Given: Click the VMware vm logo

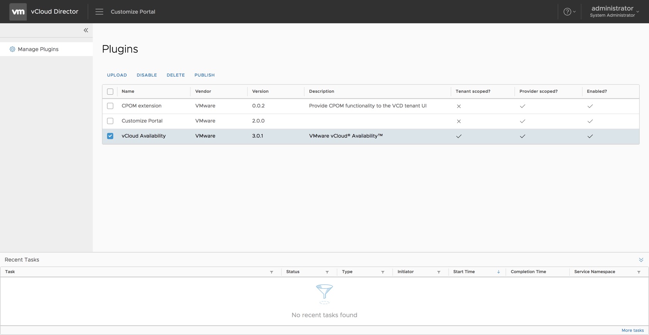Looking at the screenshot, I should coord(18,12).
